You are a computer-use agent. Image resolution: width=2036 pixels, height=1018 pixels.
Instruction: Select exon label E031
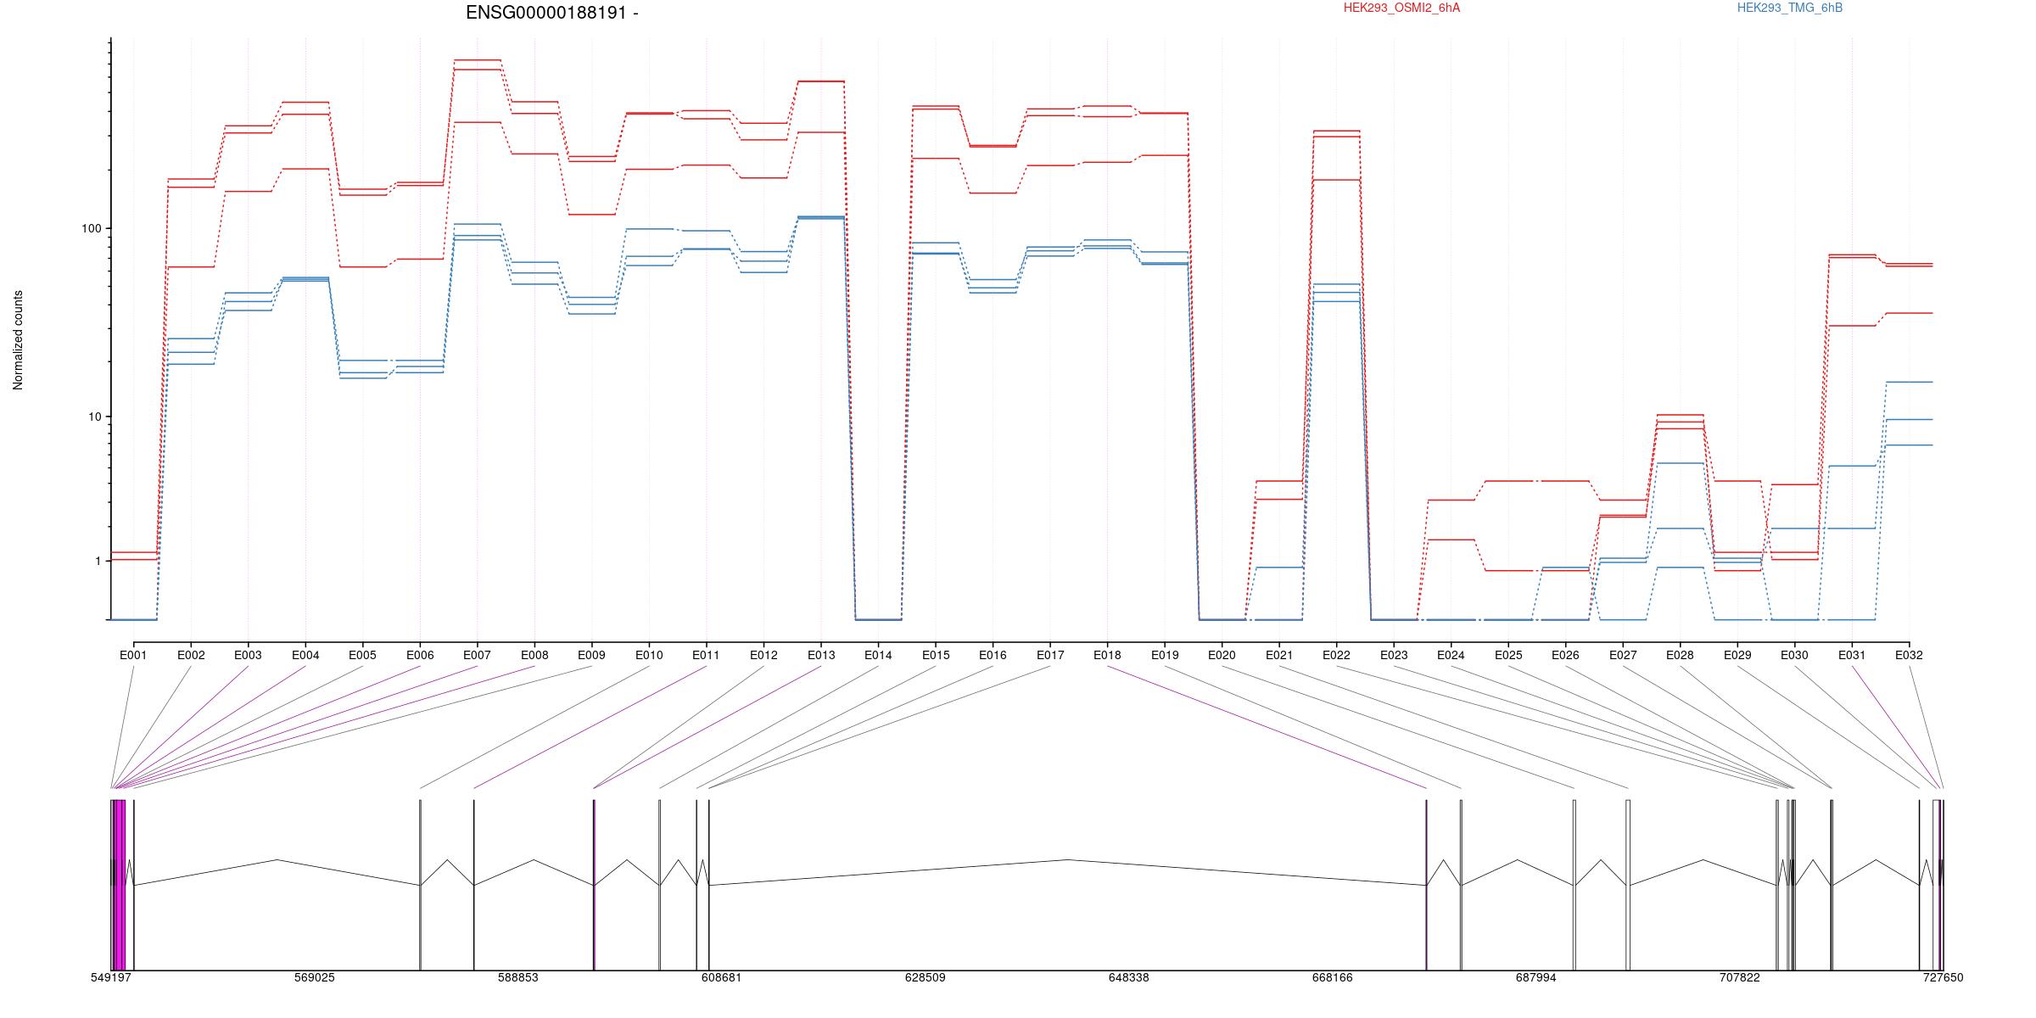[1852, 655]
